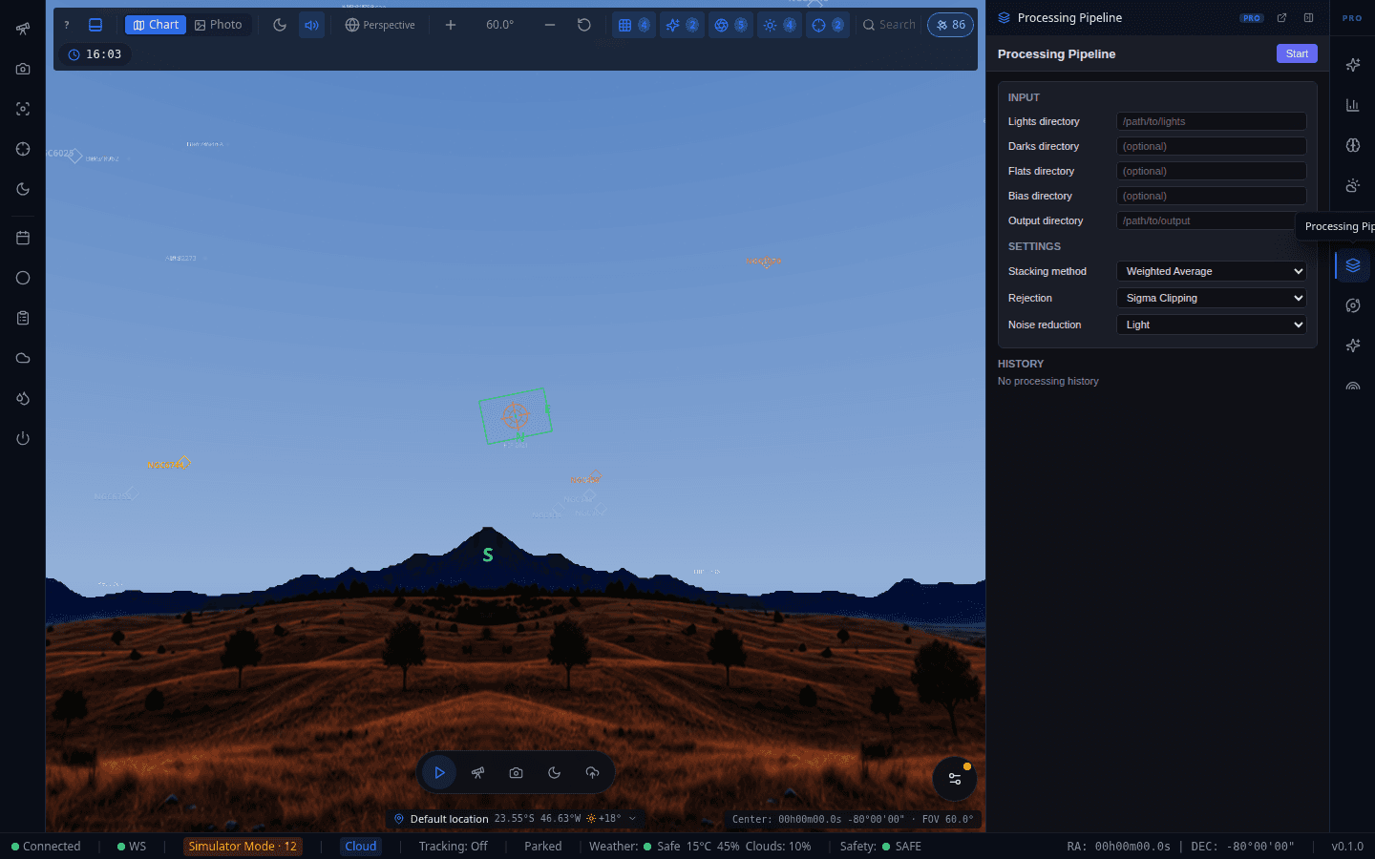Viewport: 1375px width, 859px height.
Task: Open the focus frame icon in left sidebar
Action: (x=23, y=109)
